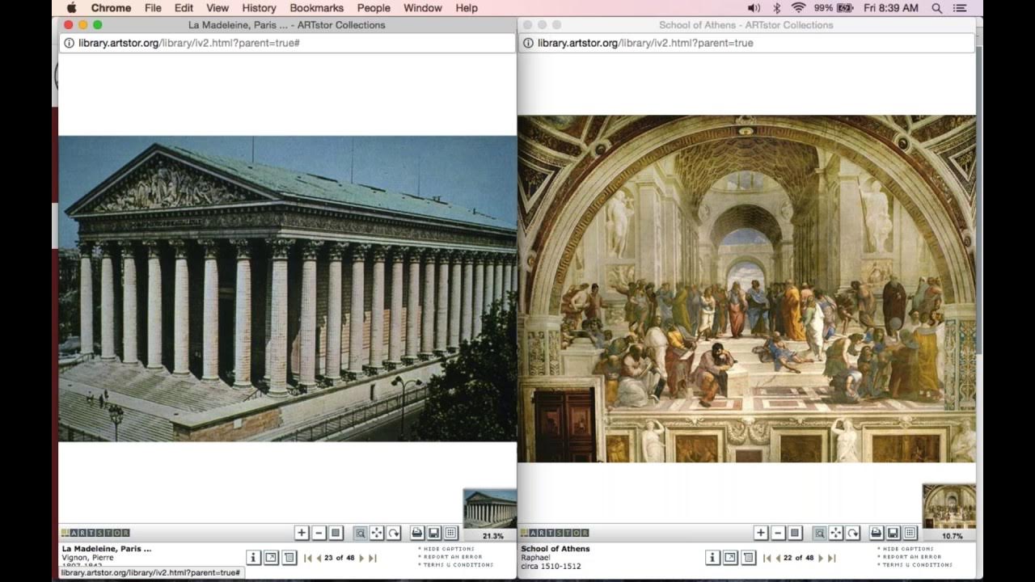1035x582 pixels.
Task: Click Terms & Conditions in La Madeleine window
Action: tap(458, 565)
